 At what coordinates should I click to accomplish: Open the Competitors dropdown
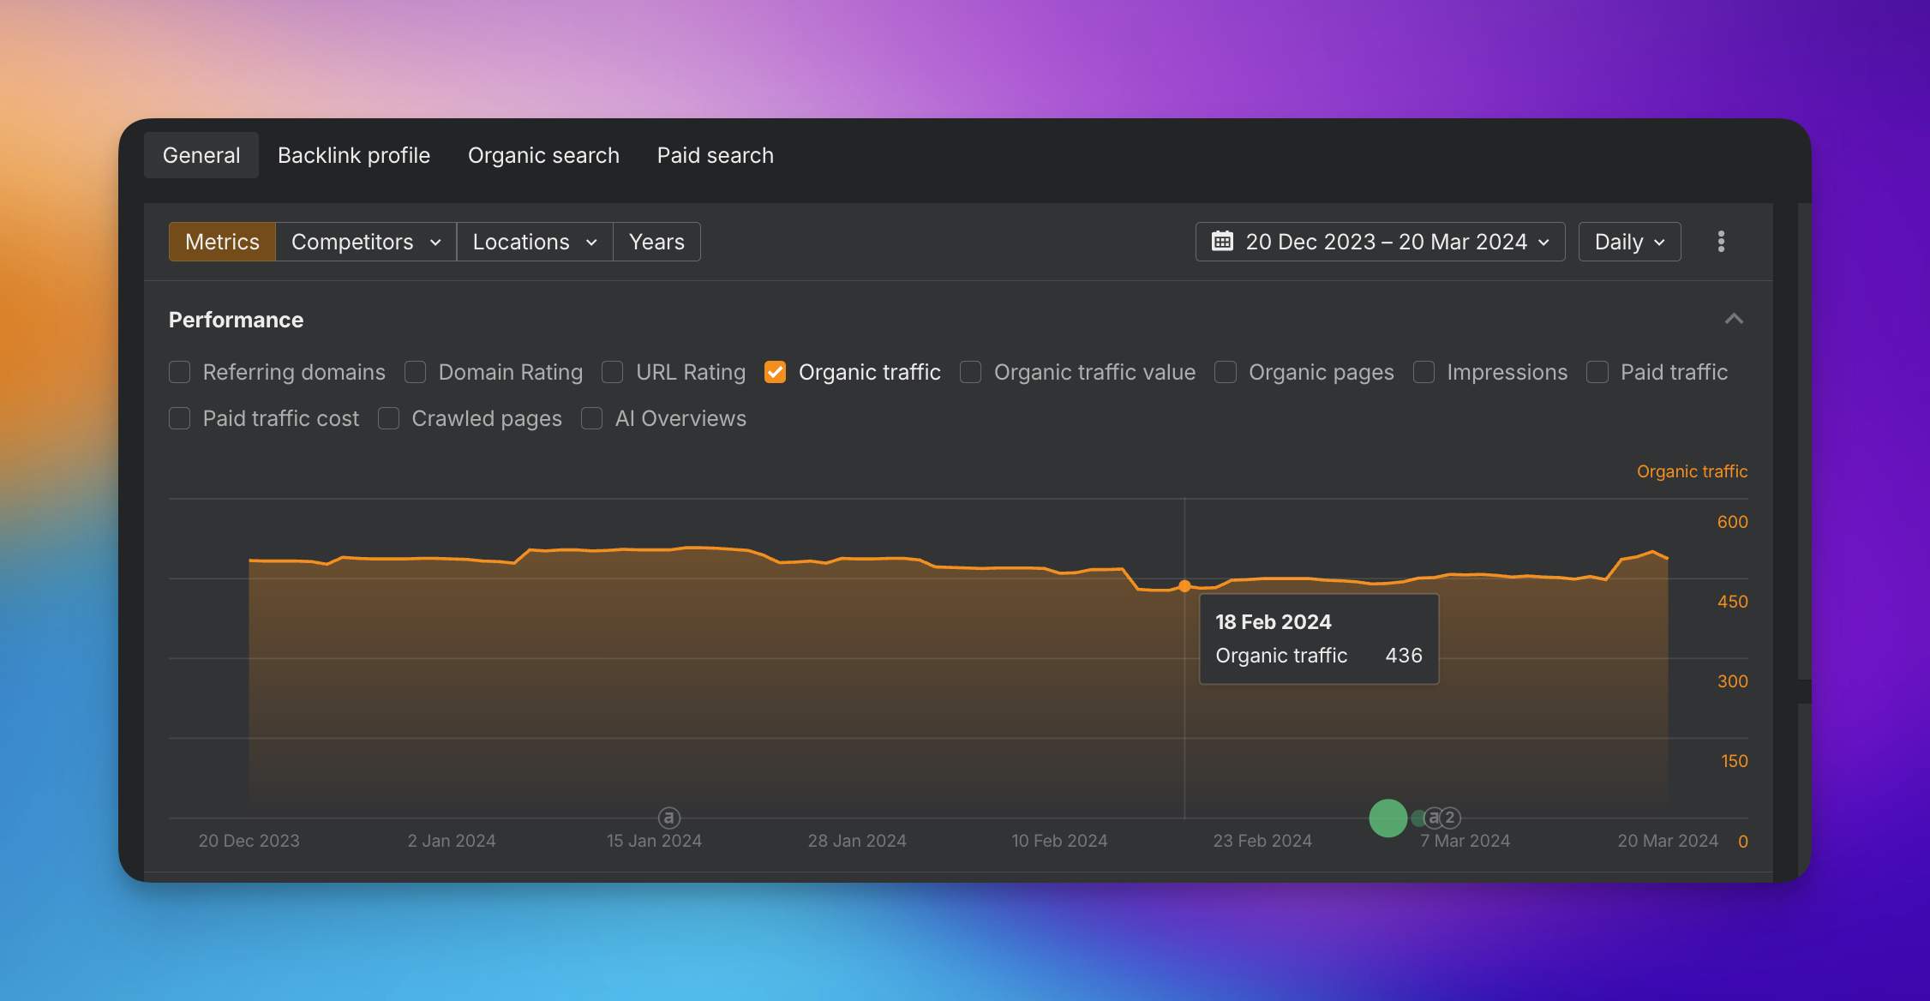[x=366, y=242]
